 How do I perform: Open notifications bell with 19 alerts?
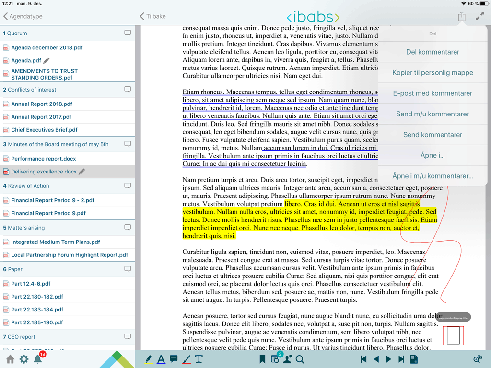[39, 358]
